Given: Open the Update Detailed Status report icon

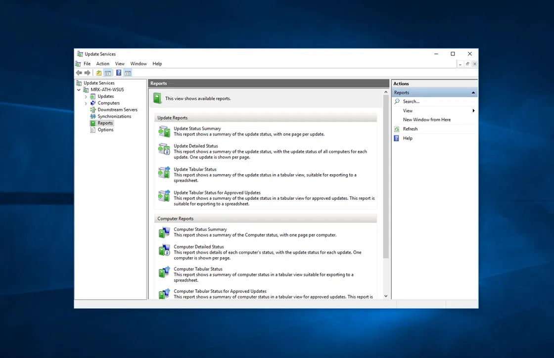Looking at the screenshot, I should pos(164,149).
